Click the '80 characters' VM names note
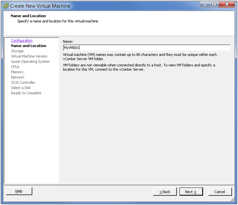 click(x=140, y=57)
